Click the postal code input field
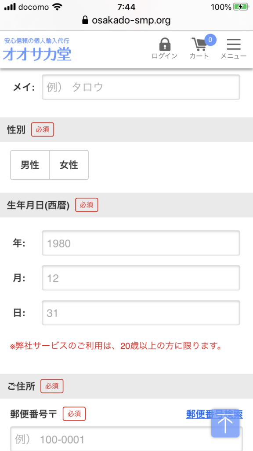This screenshot has width=253, height=451. tap(126, 439)
